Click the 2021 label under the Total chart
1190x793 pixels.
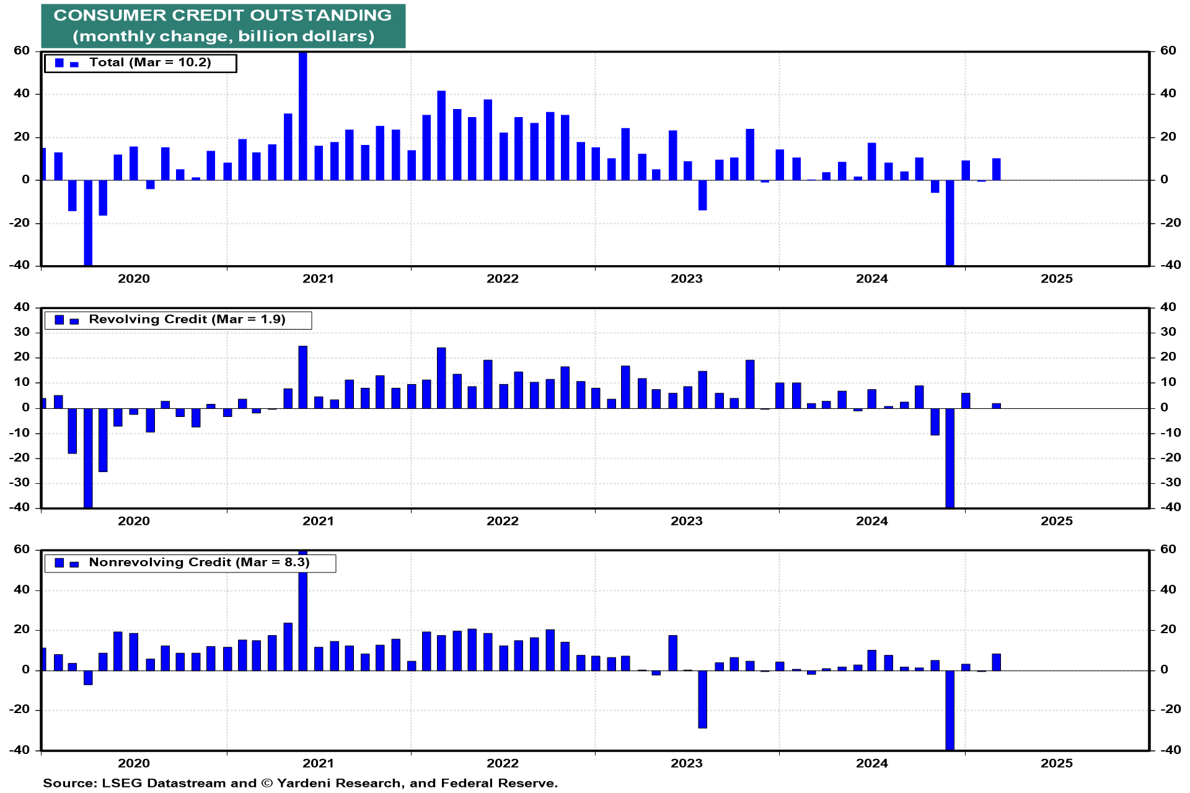(x=318, y=279)
